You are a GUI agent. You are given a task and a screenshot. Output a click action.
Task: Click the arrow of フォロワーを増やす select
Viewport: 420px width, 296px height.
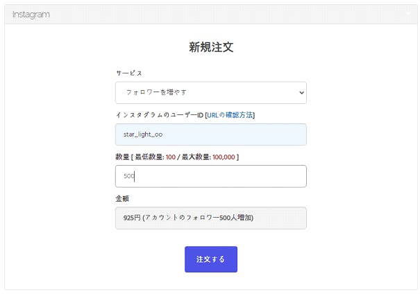point(301,92)
